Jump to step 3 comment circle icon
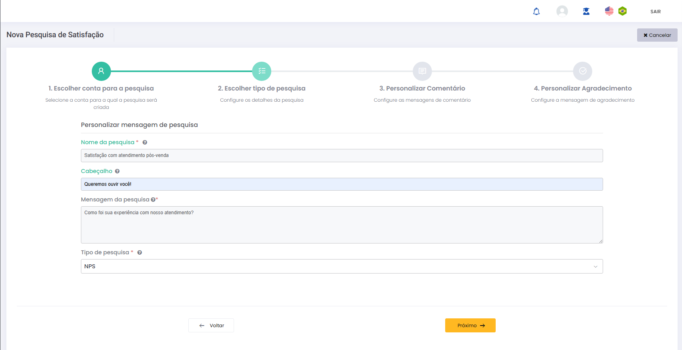 [x=422, y=71]
